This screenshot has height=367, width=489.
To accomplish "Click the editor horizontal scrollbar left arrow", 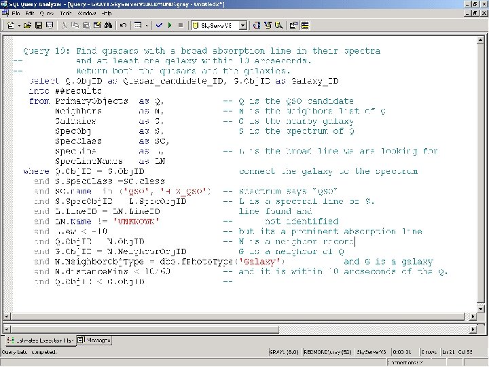I will coord(7,317).
